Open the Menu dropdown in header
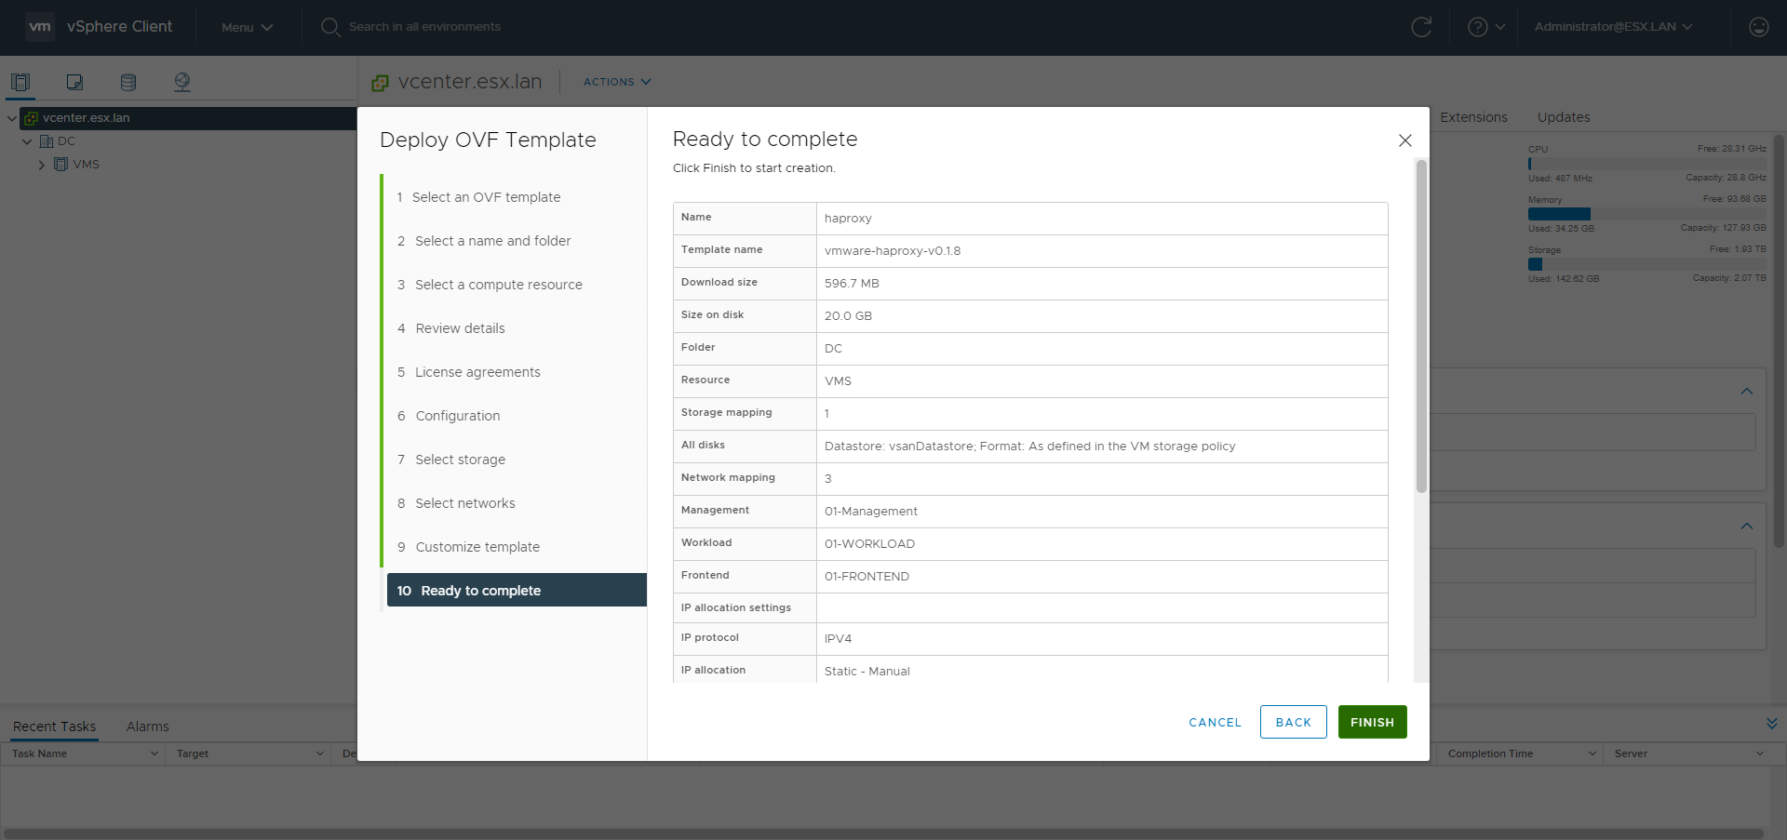This screenshot has width=1787, height=840. pos(247,27)
